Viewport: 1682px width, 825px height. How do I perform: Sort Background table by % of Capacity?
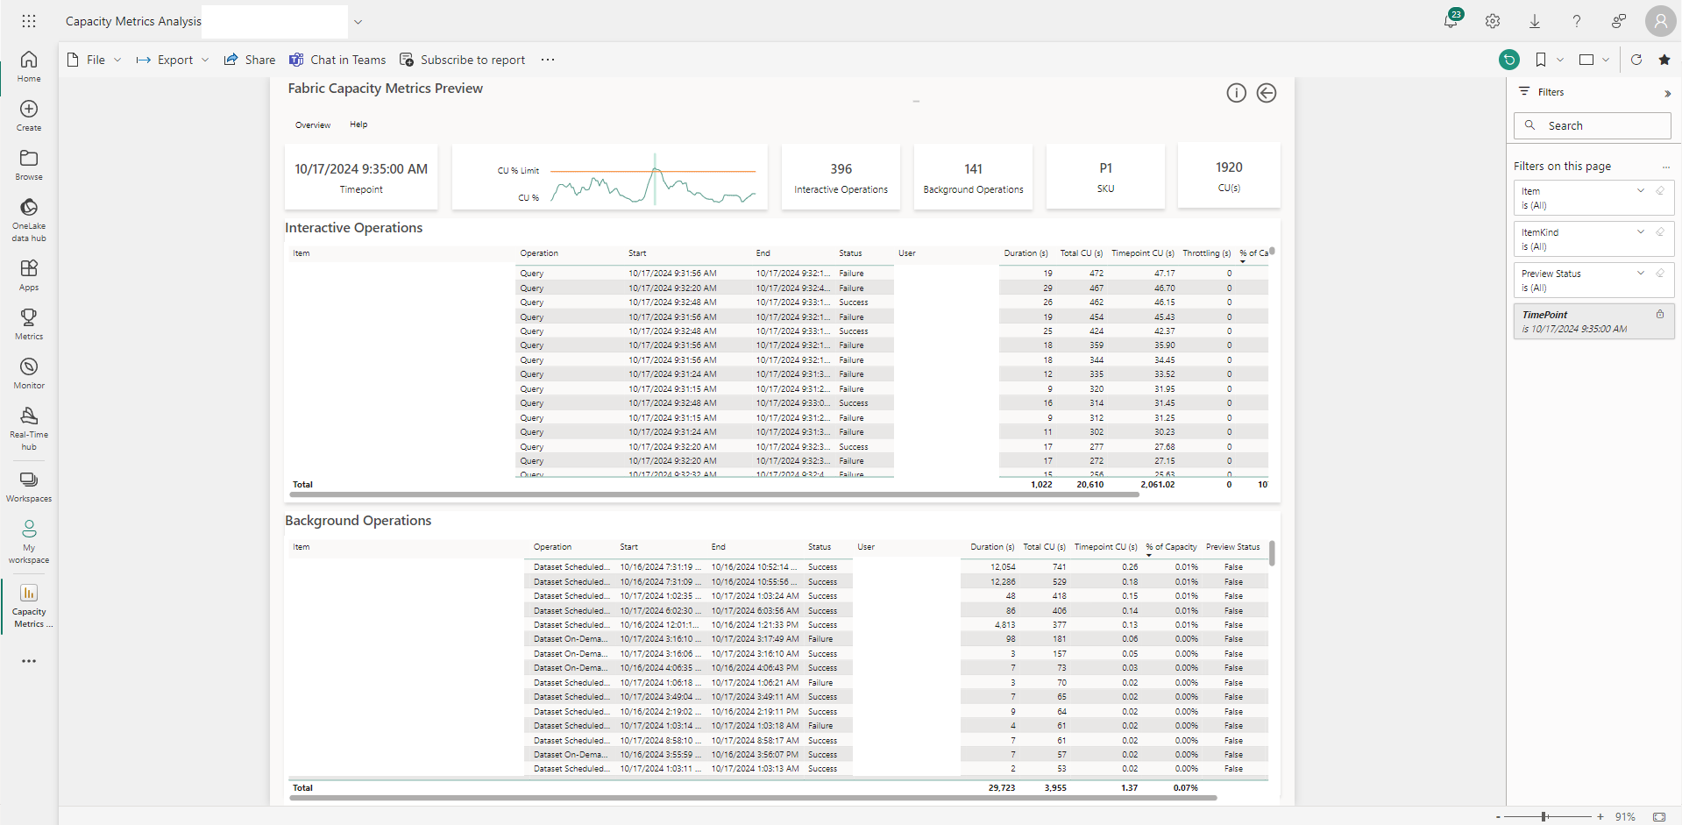pos(1171,547)
